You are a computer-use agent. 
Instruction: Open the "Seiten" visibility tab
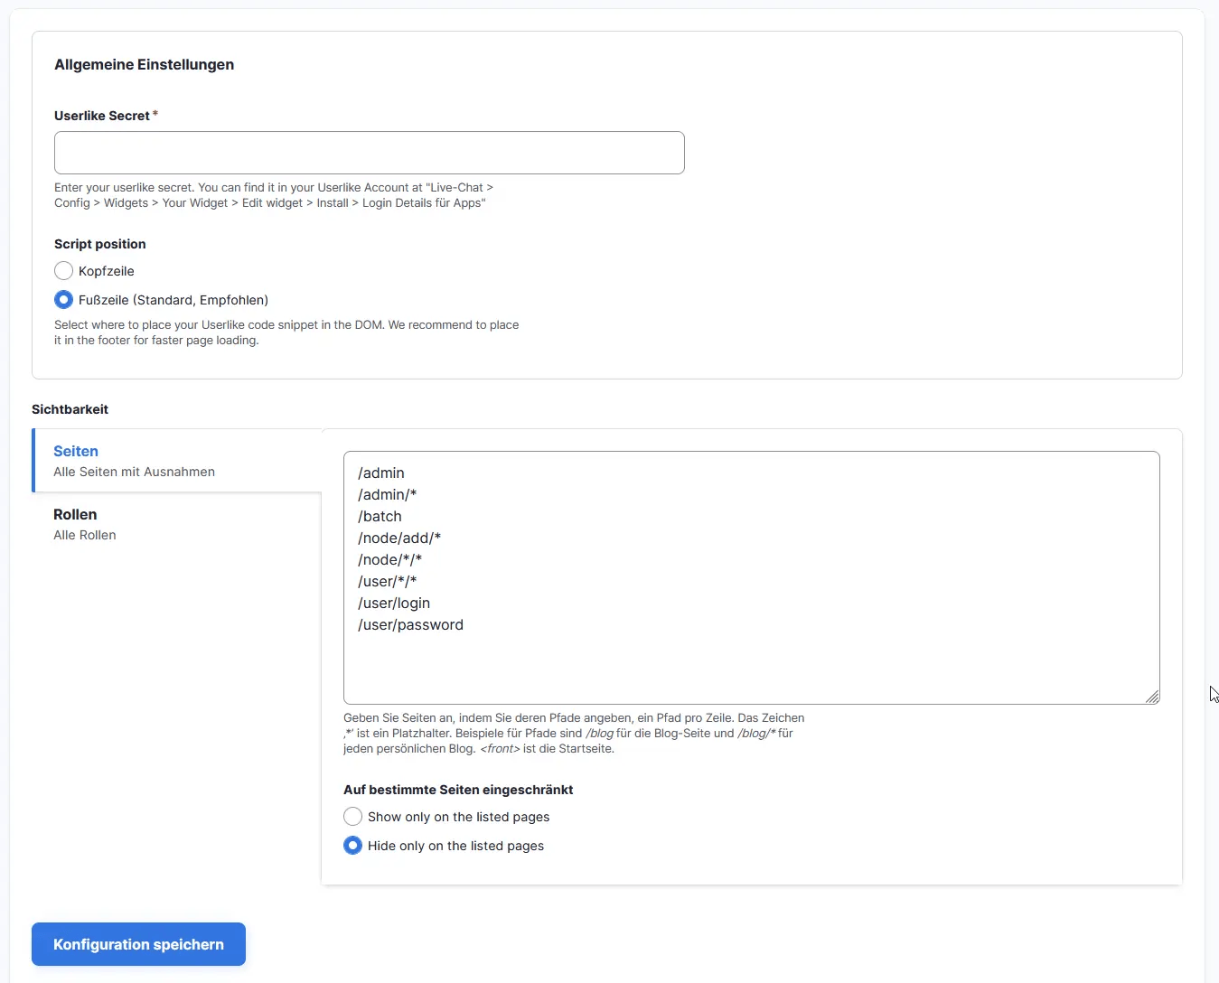pos(75,450)
